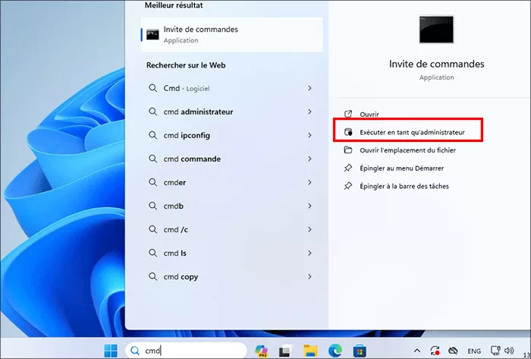Image resolution: width=531 pixels, height=359 pixels.
Task: Expand the cmd ipconfig suggestion arrow
Action: point(309,135)
